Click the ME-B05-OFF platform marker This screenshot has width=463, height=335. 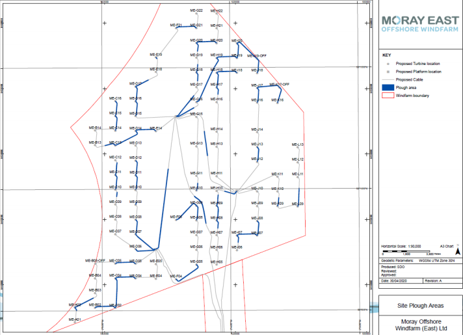tap(96, 263)
